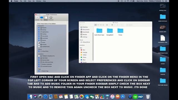
Task: Toggle the Movies checkbox in preferences
Action: (x=39, y=40)
